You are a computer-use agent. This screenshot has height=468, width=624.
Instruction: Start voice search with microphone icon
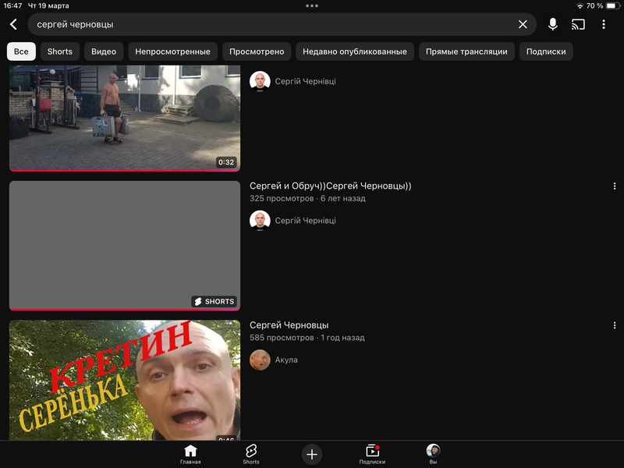pyautogui.click(x=552, y=24)
